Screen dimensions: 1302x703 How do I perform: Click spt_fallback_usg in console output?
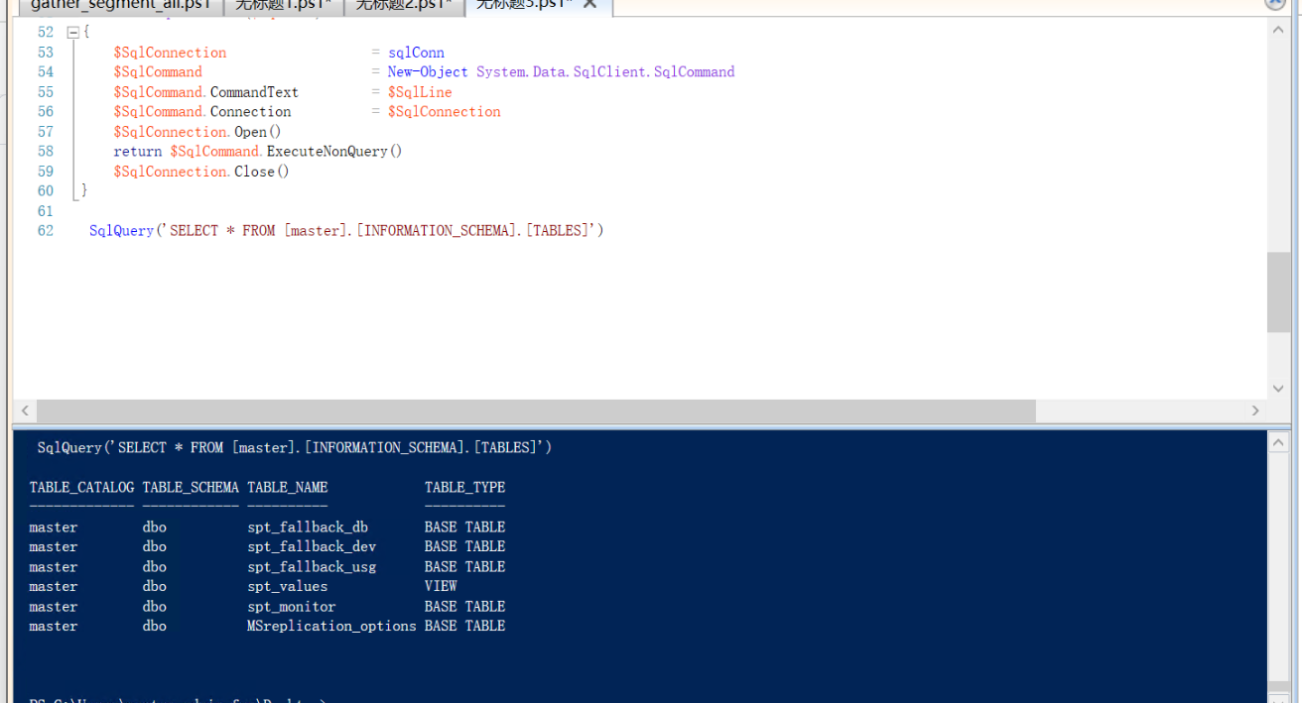pos(312,567)
